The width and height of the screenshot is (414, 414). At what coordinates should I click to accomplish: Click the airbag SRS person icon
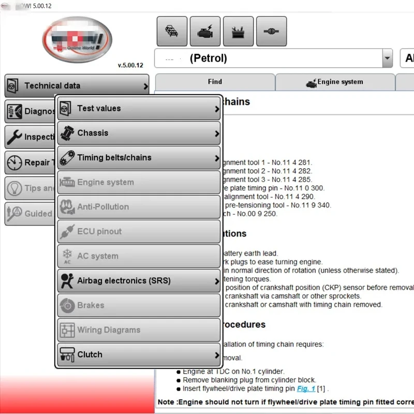[67, 280]
